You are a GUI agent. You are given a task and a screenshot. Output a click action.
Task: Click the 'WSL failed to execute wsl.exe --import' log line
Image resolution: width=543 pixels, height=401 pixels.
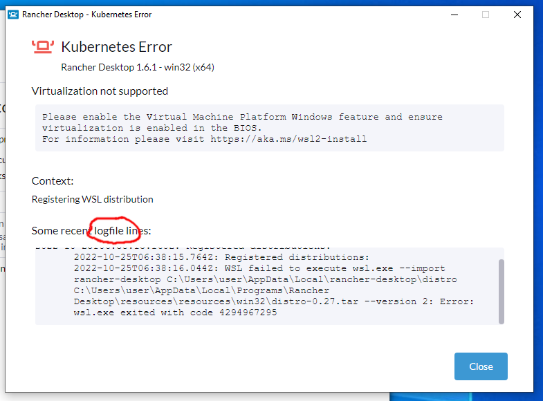click(259, 268)
